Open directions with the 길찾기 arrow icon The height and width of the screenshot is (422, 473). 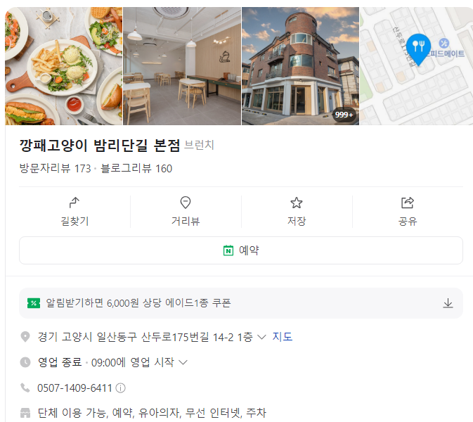coord(74,203)
